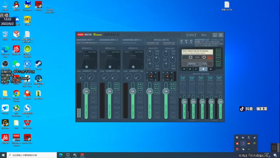
Task: Select input device for Hardware Input 3
Action: (x=129, y=43)
